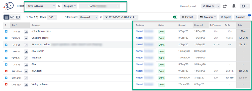Change Rows count dropdown 100
Screen dimensions: 252x91
click(52, 17)
